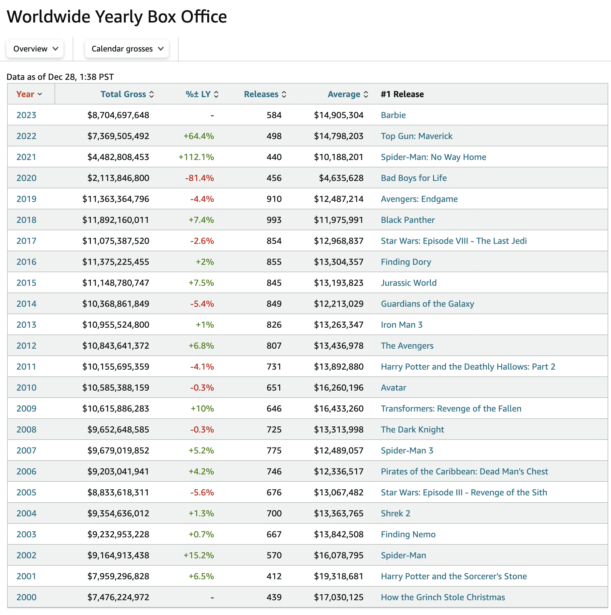Open the 2021 year link
The image size is (611, 615).
pos(26,157)
